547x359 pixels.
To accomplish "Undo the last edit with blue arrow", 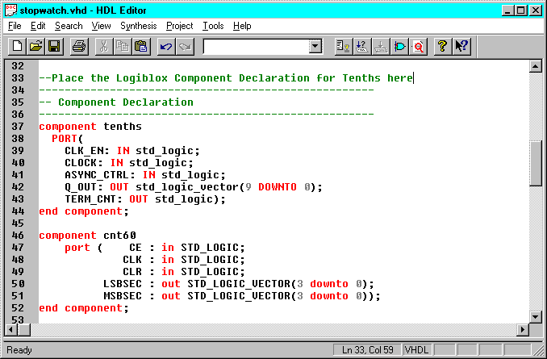I will 166,47.
